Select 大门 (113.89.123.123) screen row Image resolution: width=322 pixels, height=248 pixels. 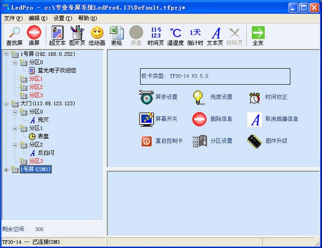pos(48,103)
